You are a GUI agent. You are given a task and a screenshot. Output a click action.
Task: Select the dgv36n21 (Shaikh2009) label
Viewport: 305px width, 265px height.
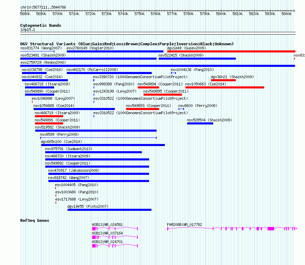pyautogui.click(x=232, y=77)
